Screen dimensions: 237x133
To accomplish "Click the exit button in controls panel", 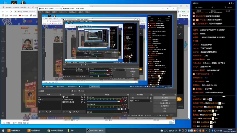I will click(x=165, y=111).
